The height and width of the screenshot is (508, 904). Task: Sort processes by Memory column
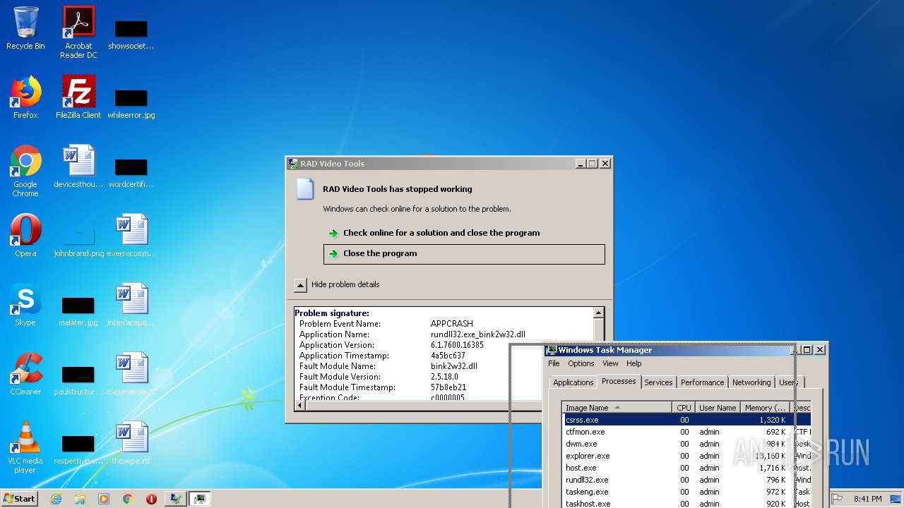coord(765,408)
